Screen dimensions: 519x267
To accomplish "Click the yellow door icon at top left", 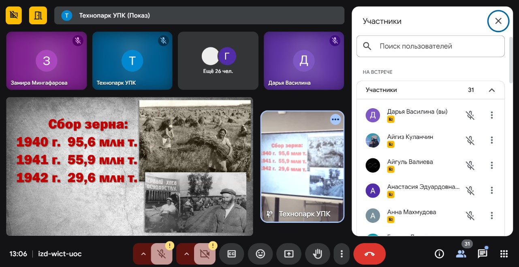I will [38, 15].
